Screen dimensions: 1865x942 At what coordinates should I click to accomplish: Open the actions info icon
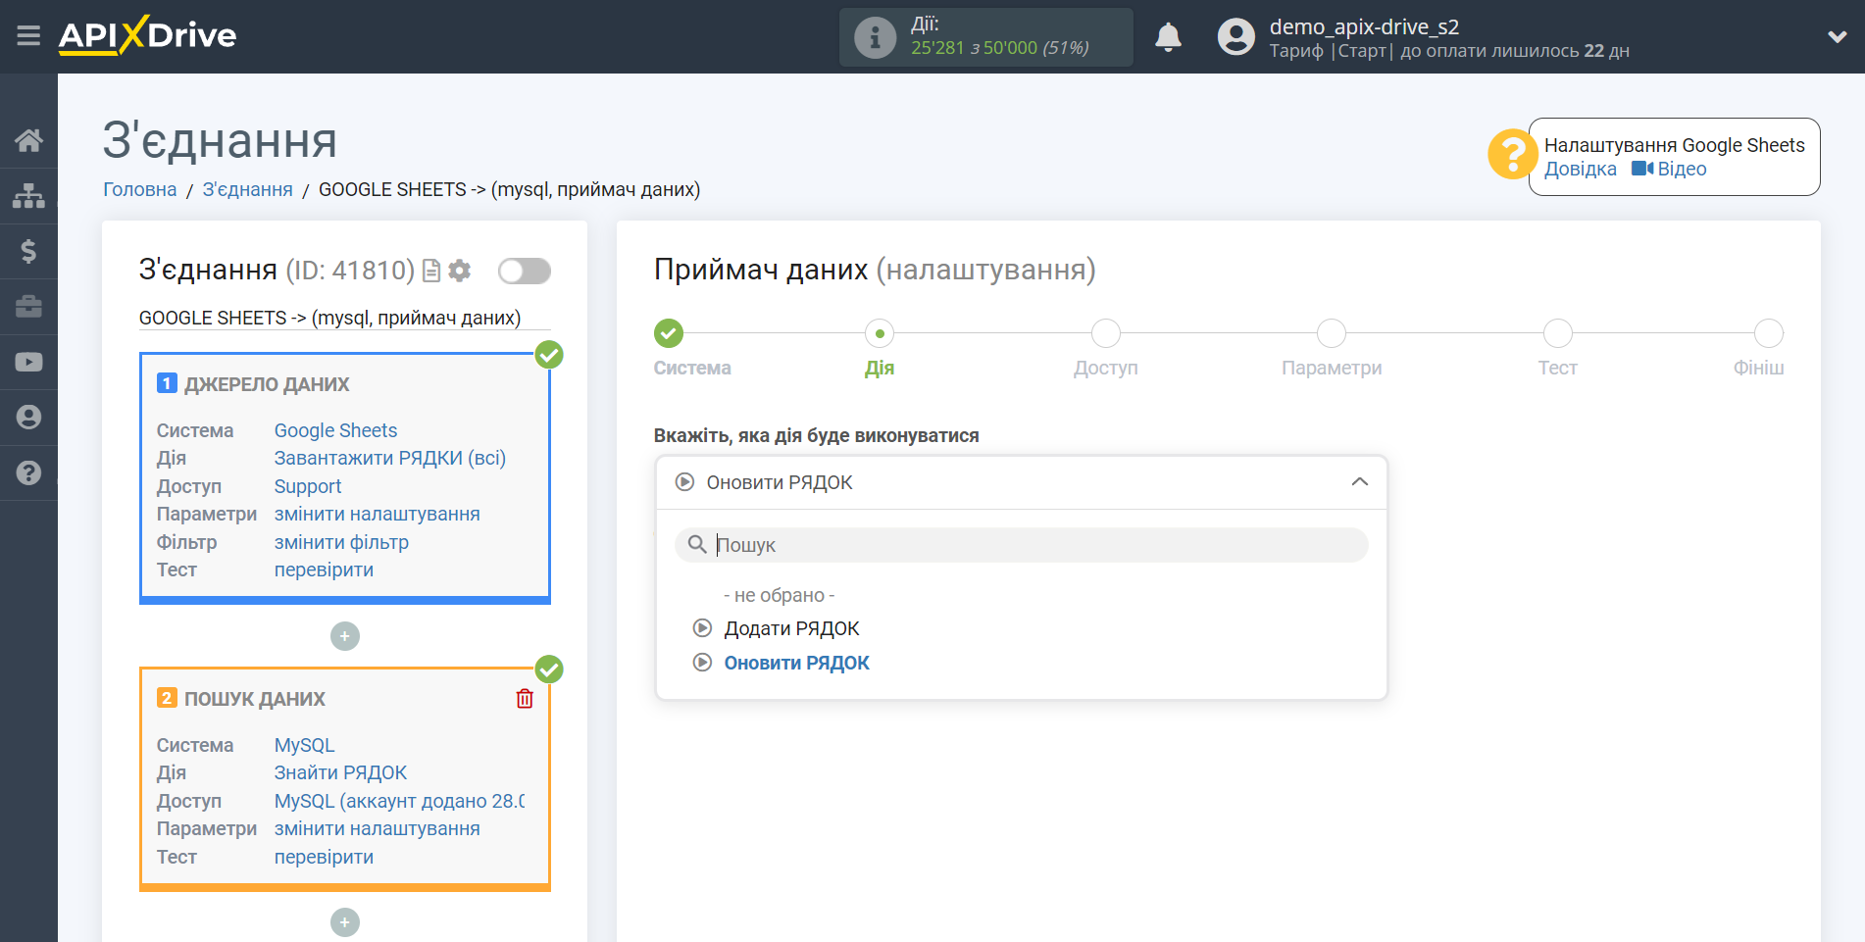875,37
